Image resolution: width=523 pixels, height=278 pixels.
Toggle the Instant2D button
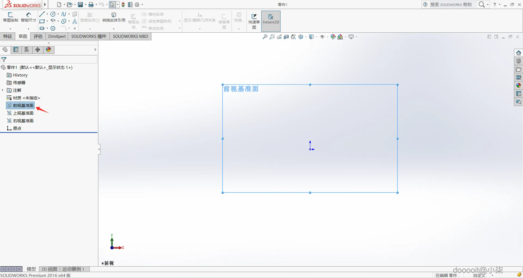(271, 21)
